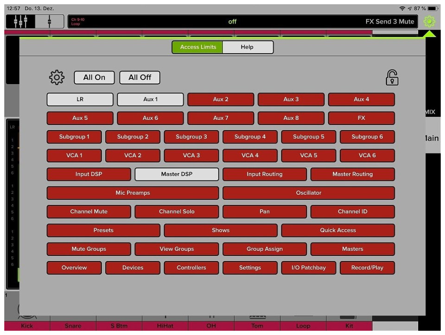Tap the battery status icon
Screen dimensions: 445x335
coord(433,9)
